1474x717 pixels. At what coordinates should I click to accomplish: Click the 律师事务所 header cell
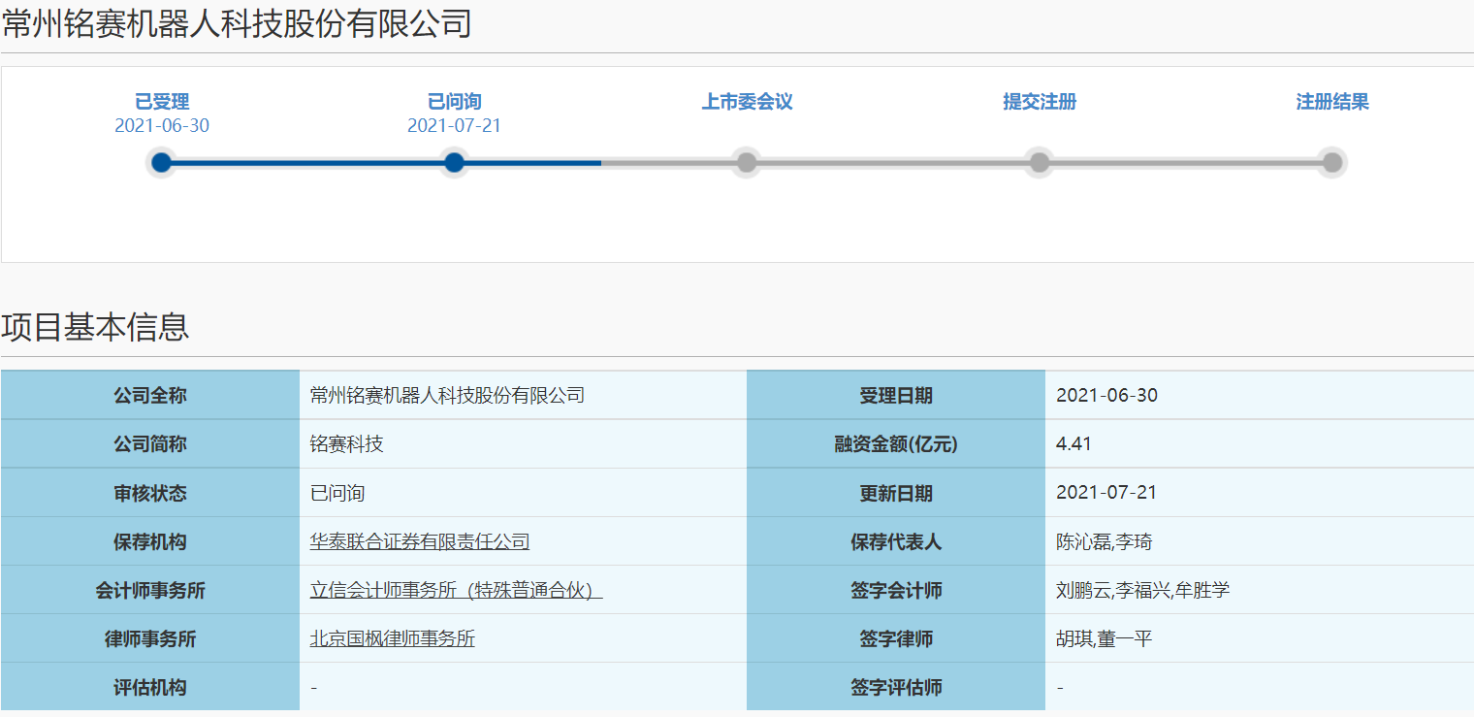[x=150, y=638]
